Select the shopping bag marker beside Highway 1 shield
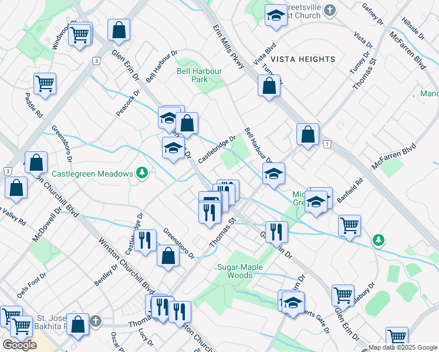The height and width of the screenshot is (352, 439). click(x=308, y=135)
